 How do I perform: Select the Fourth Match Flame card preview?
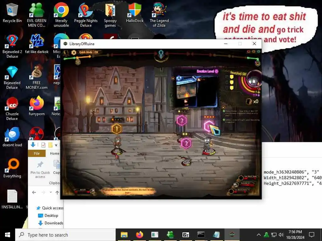point(186,91)
